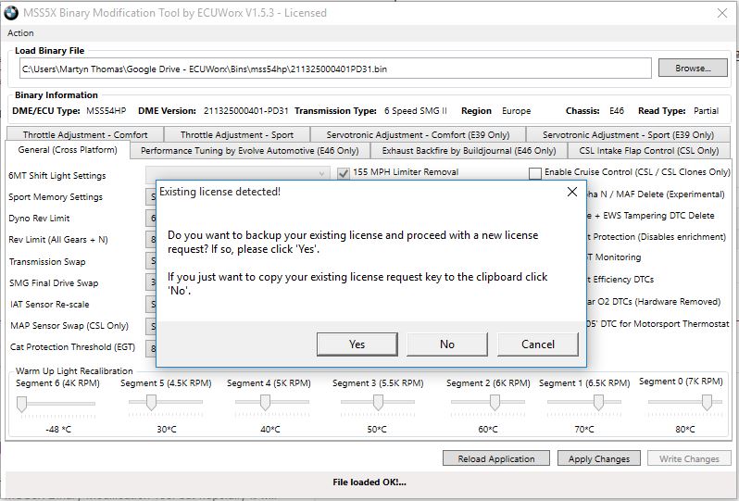
Task: Toggle the 155 MPH Limiter Removal checkbox
Action: click(x=344, y=173)
